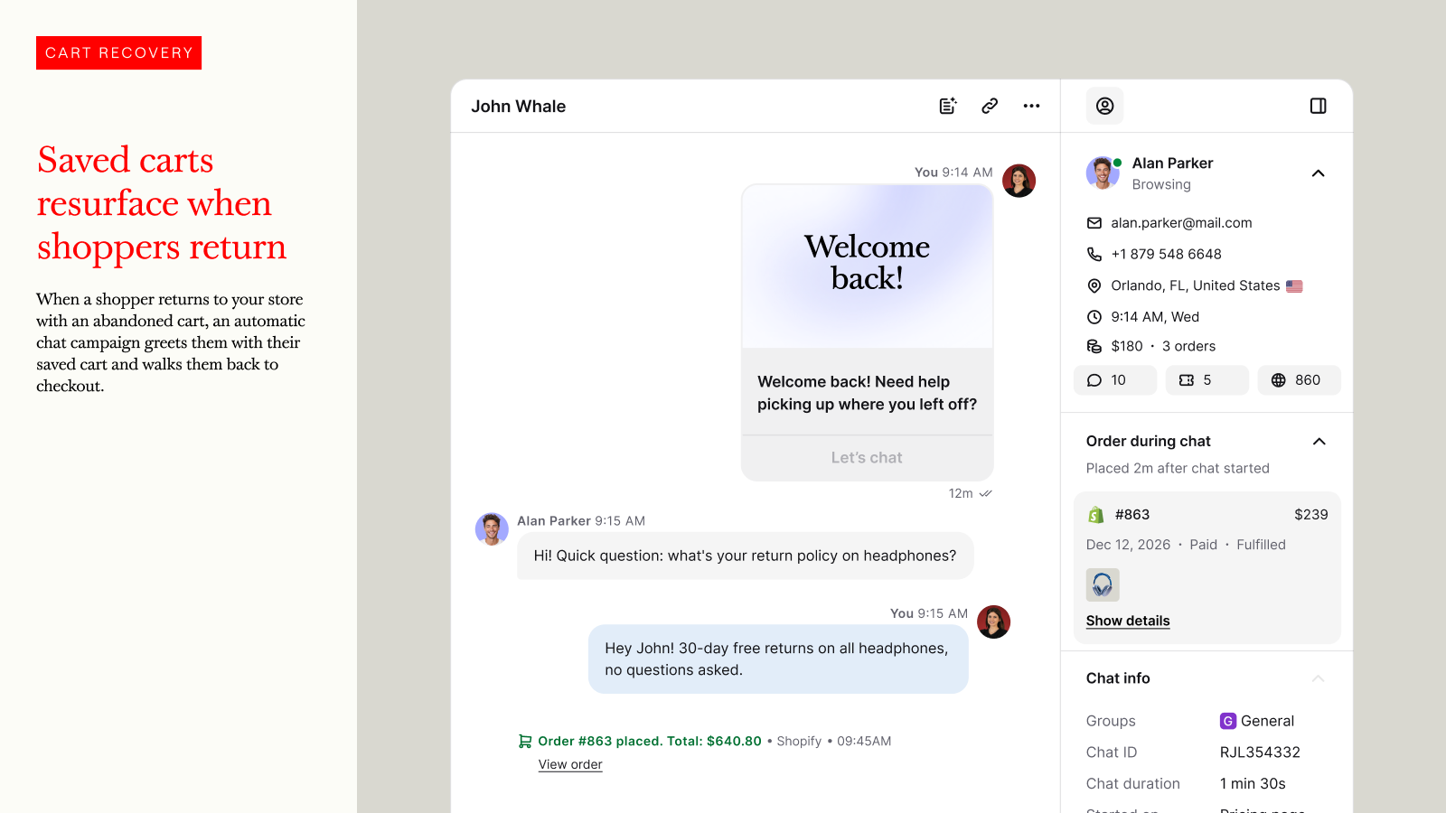Click the Let's chat button
1446x813 pixels.
pos(867,458)
